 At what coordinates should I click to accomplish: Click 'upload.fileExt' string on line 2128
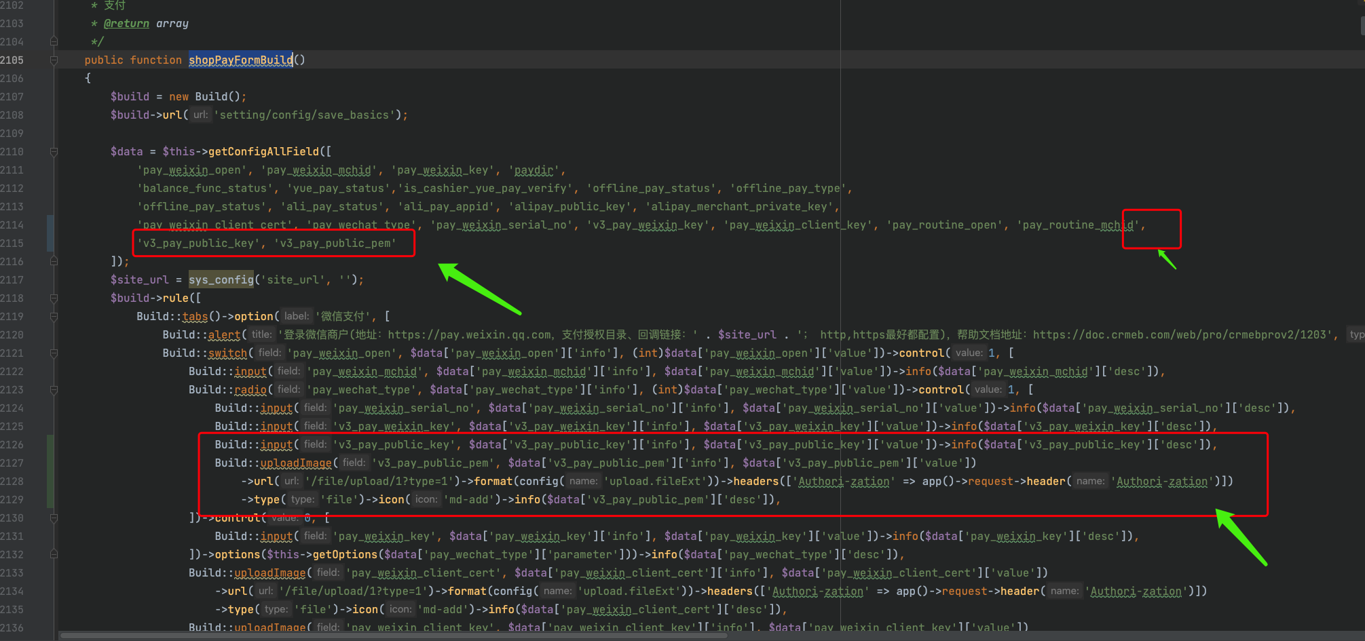coord(655,482)
